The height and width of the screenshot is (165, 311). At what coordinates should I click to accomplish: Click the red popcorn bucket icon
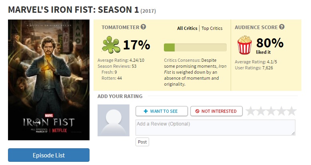244,45
